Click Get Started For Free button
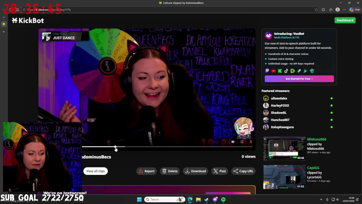The width and height of the screenshot is (362, 204). [299, 79]
